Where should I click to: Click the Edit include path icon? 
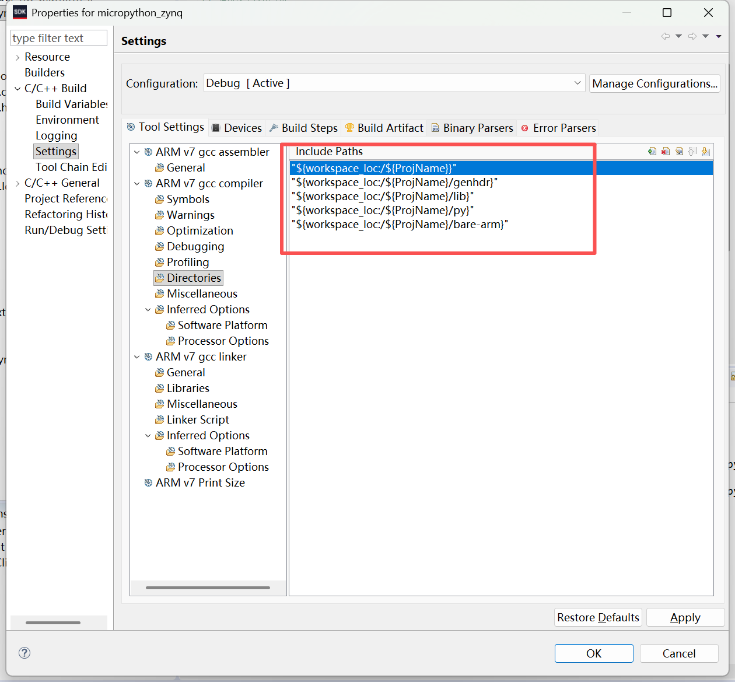pos(679,152)
